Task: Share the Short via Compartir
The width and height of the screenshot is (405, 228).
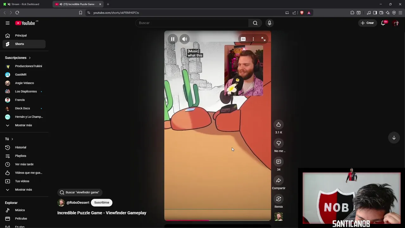Action: 278,180
